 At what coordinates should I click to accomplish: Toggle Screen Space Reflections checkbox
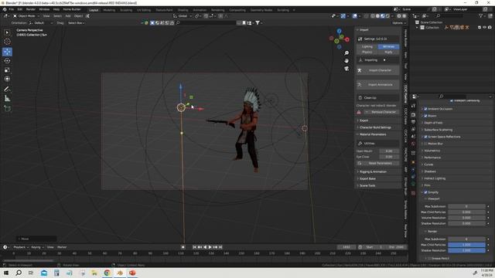pyautogui.click(x=425, y=137)
